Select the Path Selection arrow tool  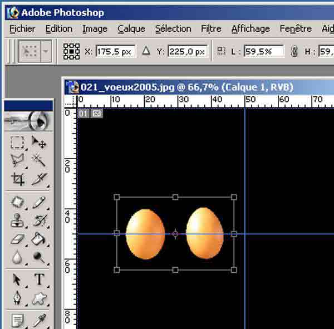pos(17,279)
